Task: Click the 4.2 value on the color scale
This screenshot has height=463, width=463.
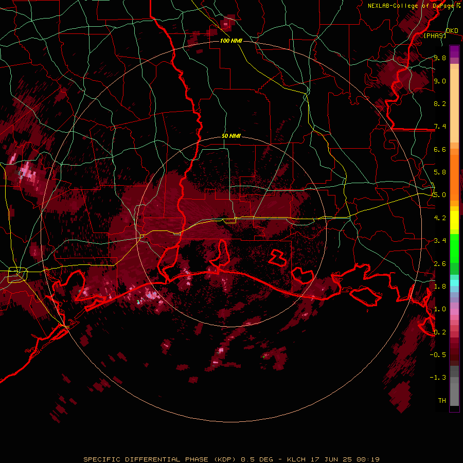Action: click(440, 218)
